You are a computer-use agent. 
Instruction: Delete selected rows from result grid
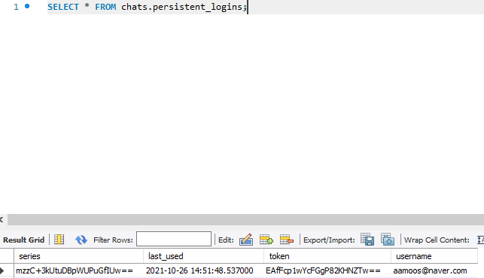pos(287,240)
